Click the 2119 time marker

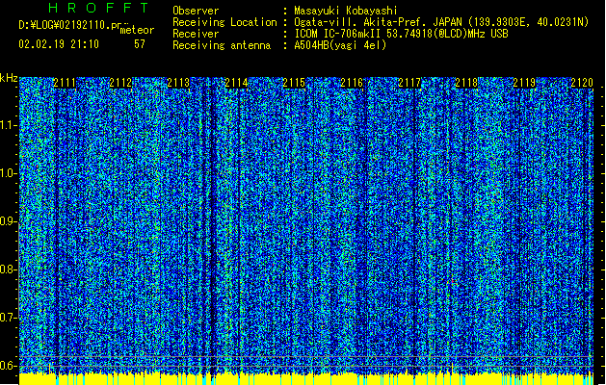[x=524, y=83]
